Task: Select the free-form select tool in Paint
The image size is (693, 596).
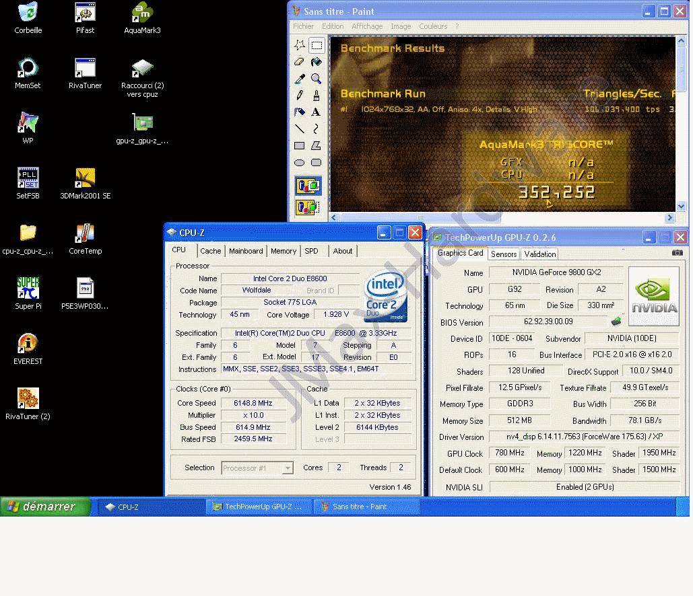Action: point(300,44)
